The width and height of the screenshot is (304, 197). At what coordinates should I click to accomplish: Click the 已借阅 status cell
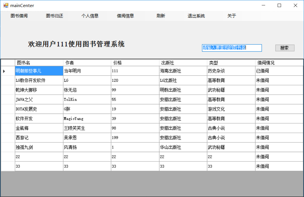tap(279, 71)
